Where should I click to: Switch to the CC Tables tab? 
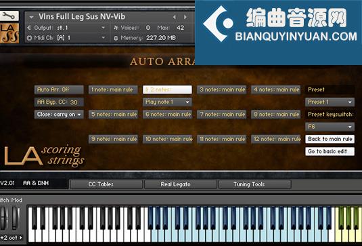[106, 184]
